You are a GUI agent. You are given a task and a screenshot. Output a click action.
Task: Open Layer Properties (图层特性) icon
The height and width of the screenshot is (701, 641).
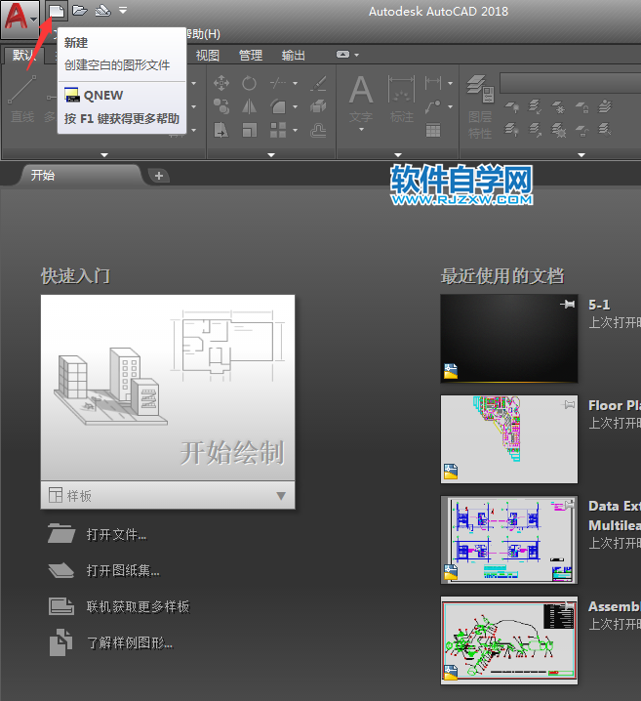(x=479, y=103)
